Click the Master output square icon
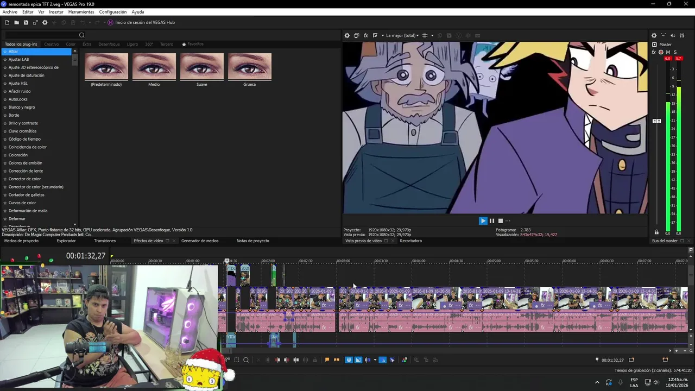The image size is (695, 391). click(x=654, y=45)
